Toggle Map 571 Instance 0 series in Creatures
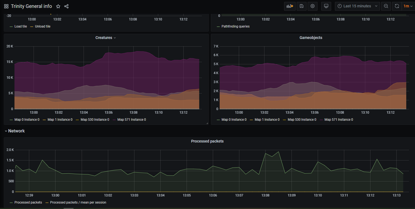Image resolution: width=415 pixels, height=209 pixels. coord(131,120)
